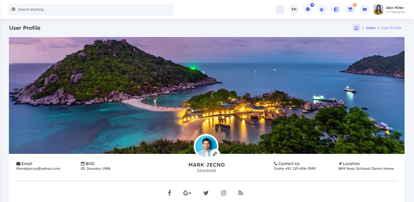414x202 pixels.
Task: Open the Twitter social icon
Action: [206, 193]
